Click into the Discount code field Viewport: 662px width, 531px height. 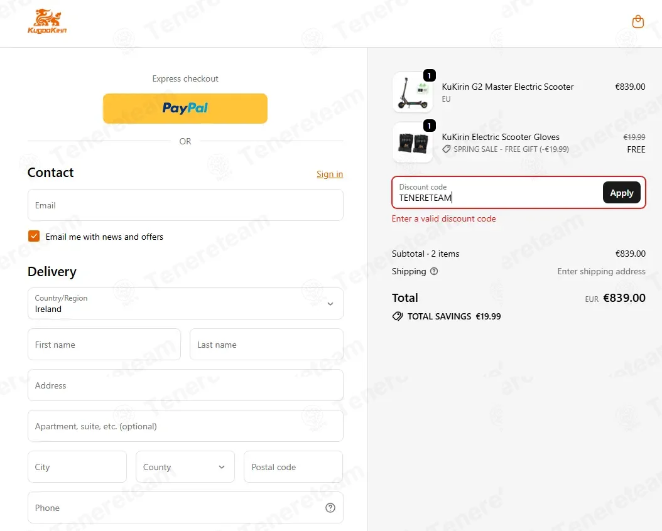pyautogui.click(x=496, y=193)
